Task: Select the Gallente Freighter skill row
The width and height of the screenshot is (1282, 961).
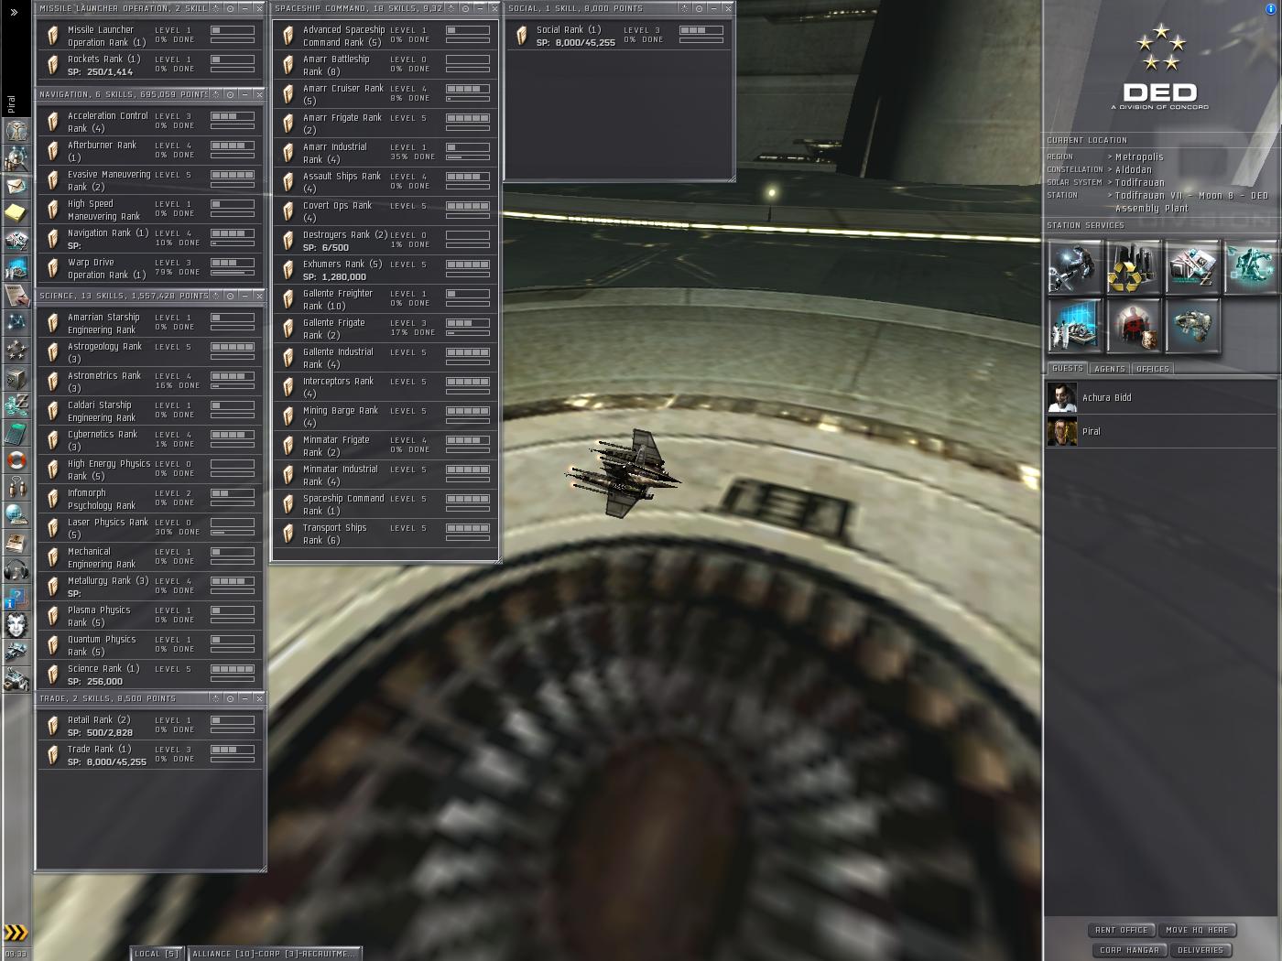Action: pos(385,299)
